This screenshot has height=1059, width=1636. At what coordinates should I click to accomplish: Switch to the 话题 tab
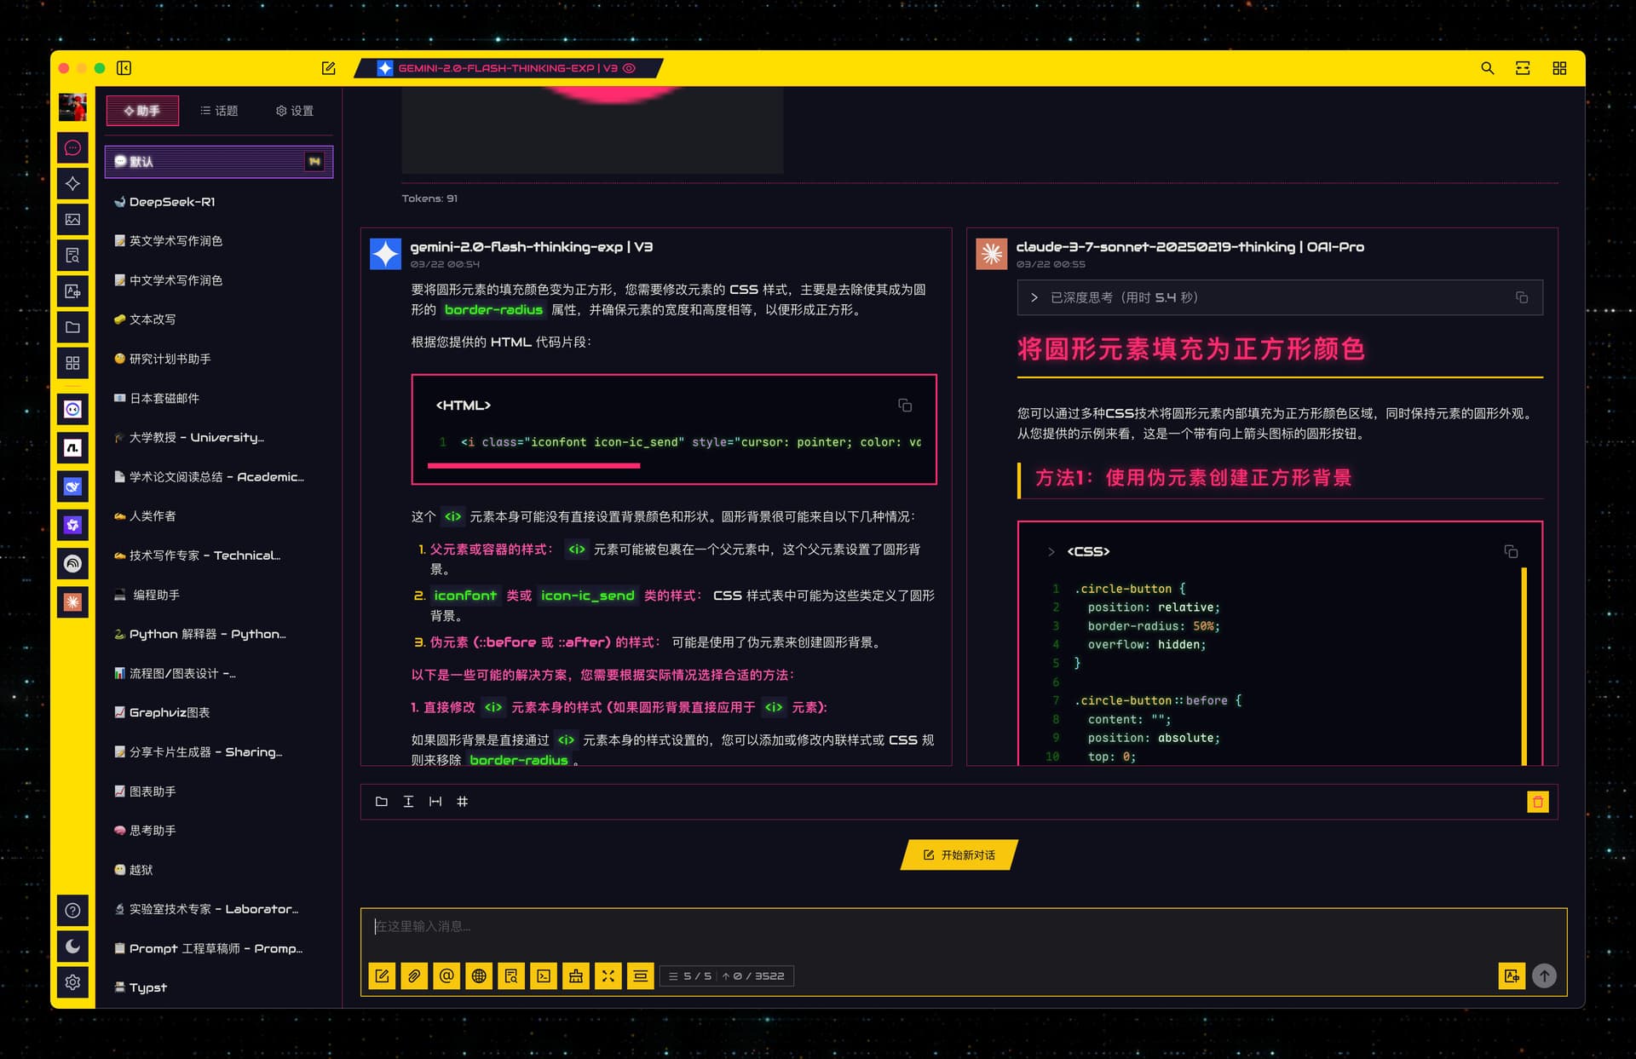pos(219,111)
